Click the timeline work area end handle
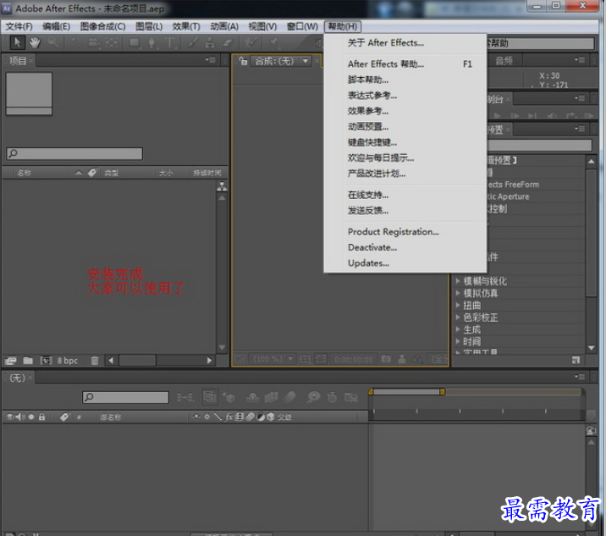 point(442,392)
